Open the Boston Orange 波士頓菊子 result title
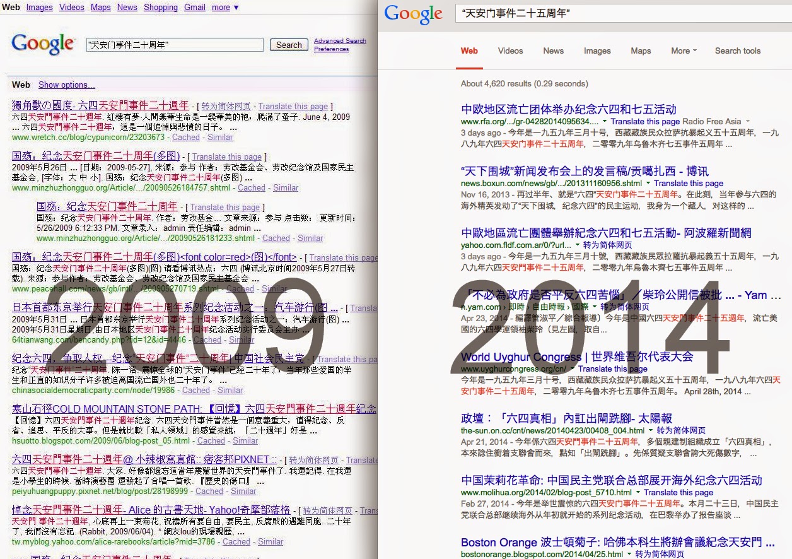 point(619,543)
